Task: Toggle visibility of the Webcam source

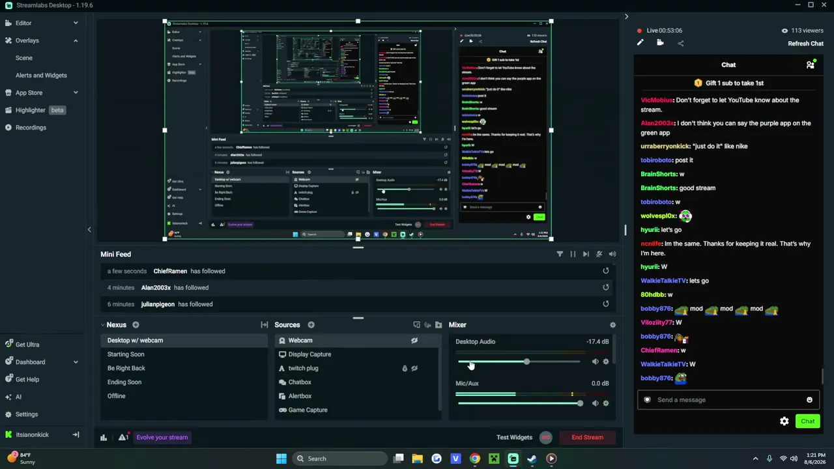Action: tap(414, 341)
